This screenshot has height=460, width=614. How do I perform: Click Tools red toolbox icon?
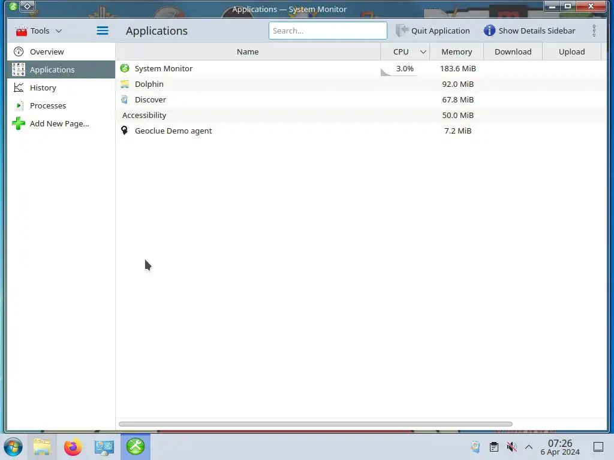pyautogui.click(x=21, y=31)
